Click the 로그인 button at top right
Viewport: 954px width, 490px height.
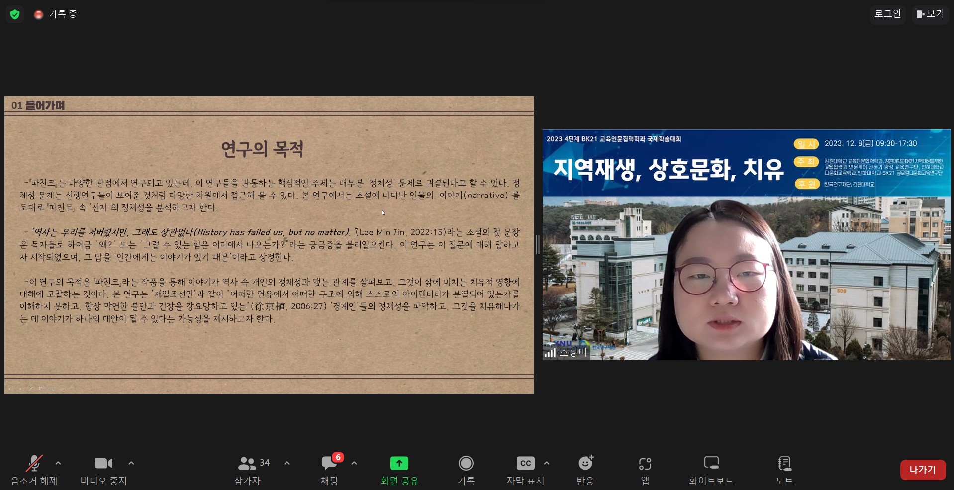pos(888,14)
